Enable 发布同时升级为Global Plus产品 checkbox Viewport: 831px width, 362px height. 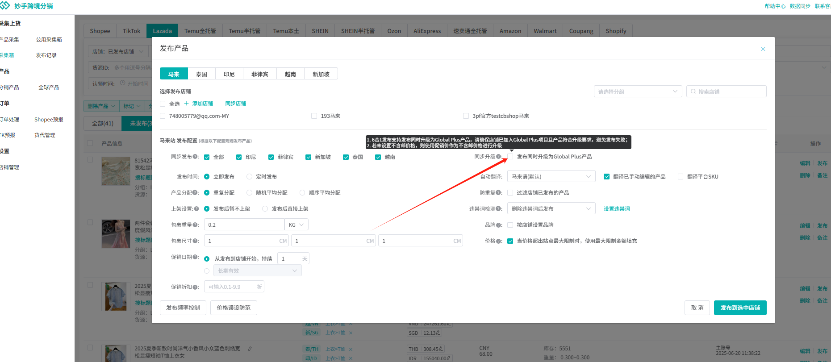click(510, 157)
